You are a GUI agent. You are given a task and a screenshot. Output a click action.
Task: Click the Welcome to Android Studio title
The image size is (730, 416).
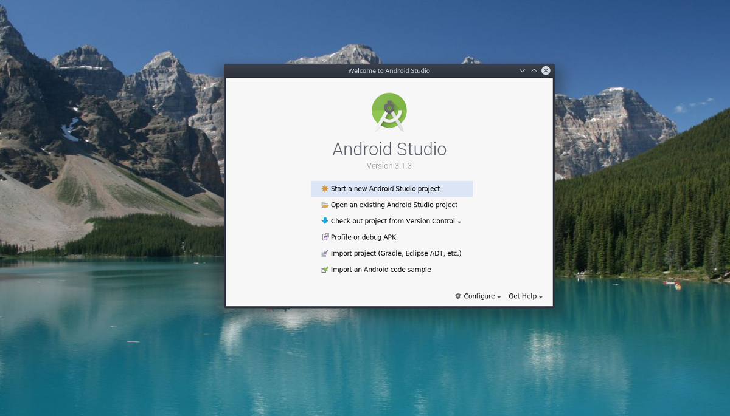pyautogui.click(x=389, y=70)
